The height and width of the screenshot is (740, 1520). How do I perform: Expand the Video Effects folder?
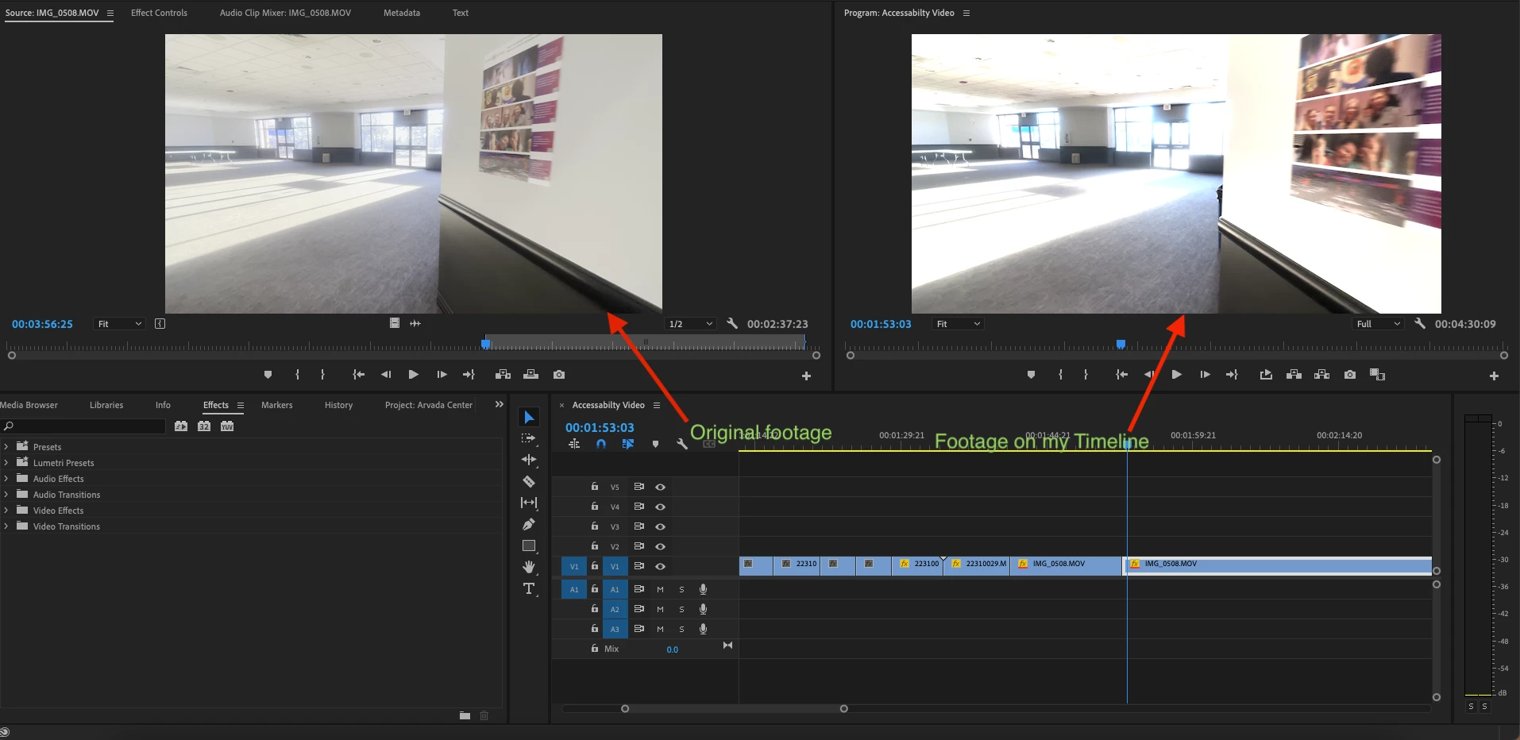click(6, 511)
